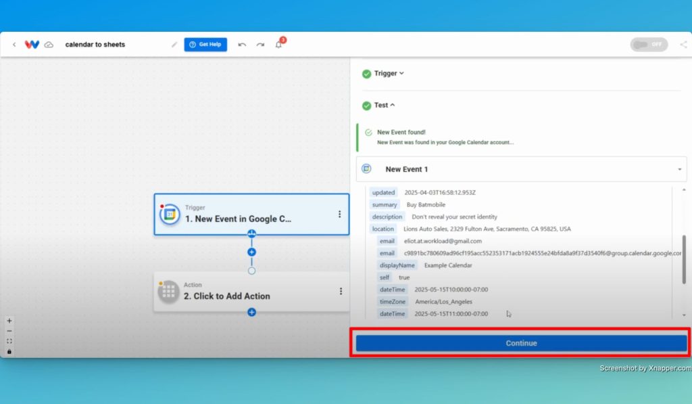Open the Workload logo home
The image size is (692, 404).
(32, 45)
